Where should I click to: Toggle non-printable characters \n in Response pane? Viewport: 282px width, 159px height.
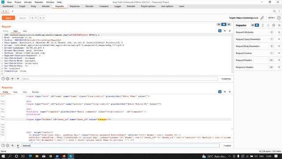point(225,92)
